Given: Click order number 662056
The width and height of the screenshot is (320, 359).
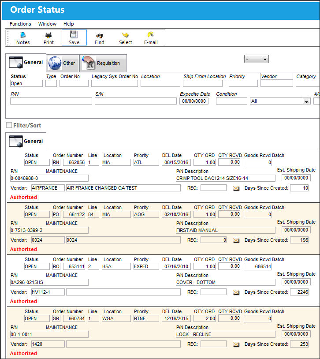Looking at the screenshot, I should (x=74, y=162).
